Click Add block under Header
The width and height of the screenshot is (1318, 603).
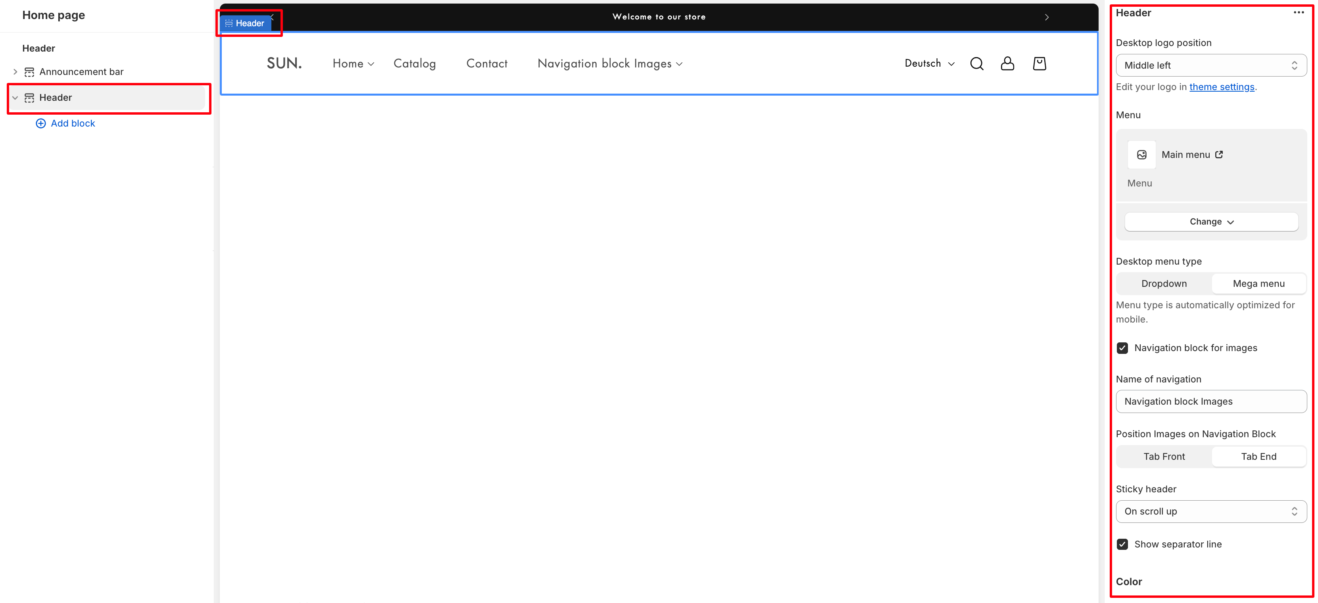coord(73,123)
